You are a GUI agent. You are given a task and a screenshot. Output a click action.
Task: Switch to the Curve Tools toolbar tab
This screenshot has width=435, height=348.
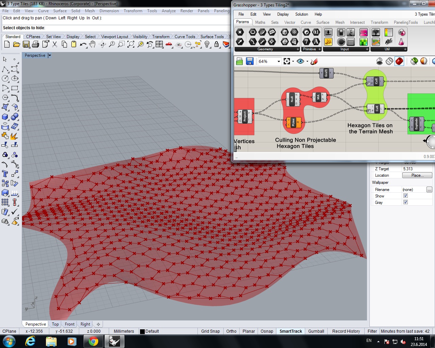(x=185, y=37)
